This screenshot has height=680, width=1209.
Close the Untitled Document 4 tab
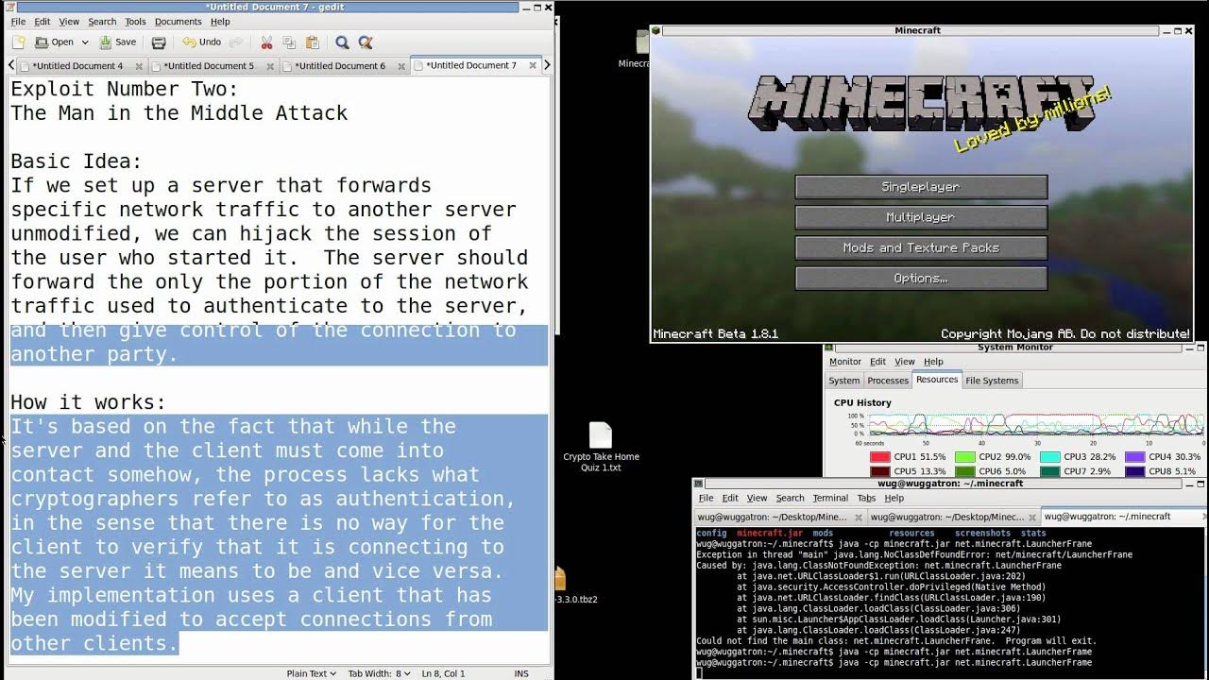point(139,66)
